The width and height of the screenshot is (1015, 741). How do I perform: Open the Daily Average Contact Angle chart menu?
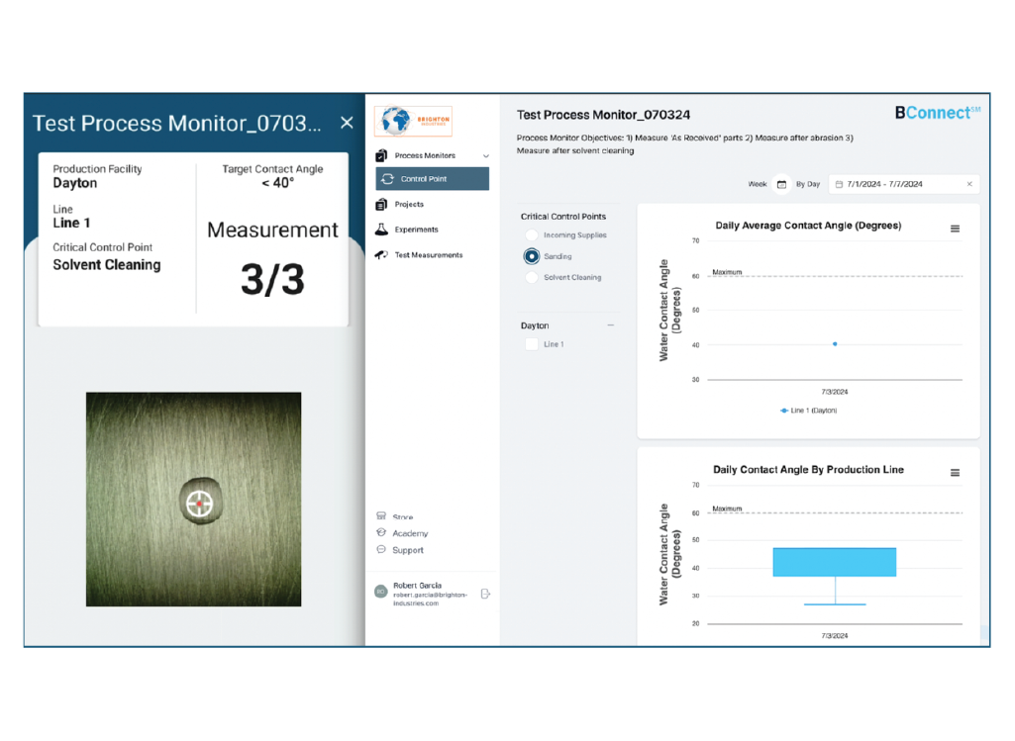[x=955, y=229]
